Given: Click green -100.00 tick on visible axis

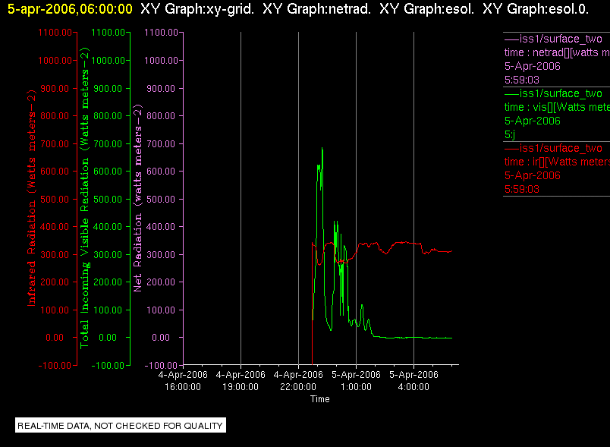Looking at the screenshot, I should click(108, 365).
